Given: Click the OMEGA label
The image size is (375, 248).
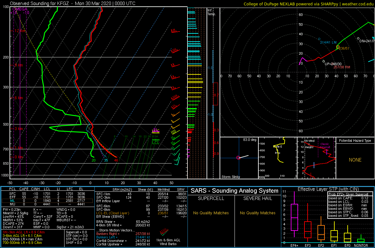Looking at the screenshot, I should pyautogui.click(x=20, y=9).
